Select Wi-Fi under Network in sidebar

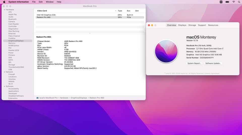click(11, 84)
